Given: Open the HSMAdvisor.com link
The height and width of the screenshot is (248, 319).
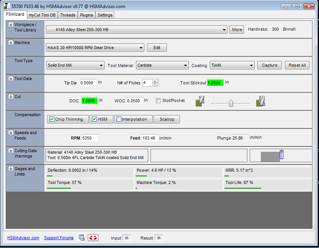Looking at the screenshot, I should pyautogui.click(x=23, y=238).
